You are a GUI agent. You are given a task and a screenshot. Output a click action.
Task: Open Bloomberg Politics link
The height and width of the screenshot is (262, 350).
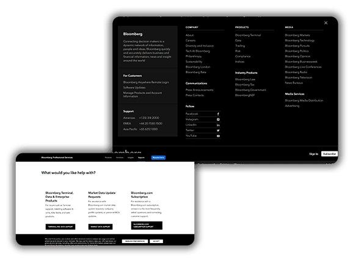point(297,51)
